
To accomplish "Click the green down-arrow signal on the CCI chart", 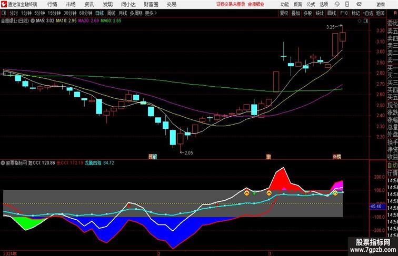I will tap(254, 193).
